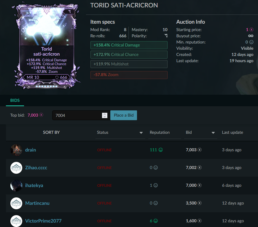Image resolution: width=258 pixels, height=227 pixels.
Task: Click Zihao.cccc's lotus avatar icon
Action: [16, 168]
